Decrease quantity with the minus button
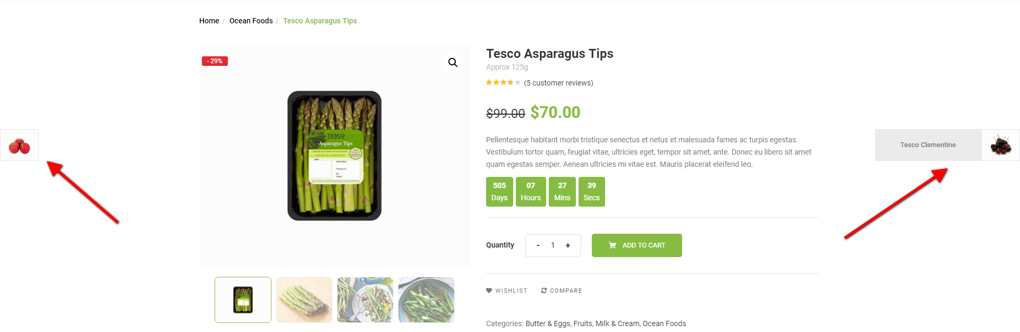 (x=538, y=245)
